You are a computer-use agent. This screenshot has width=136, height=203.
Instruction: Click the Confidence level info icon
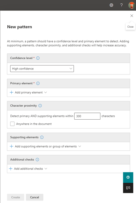pos(38,58)
